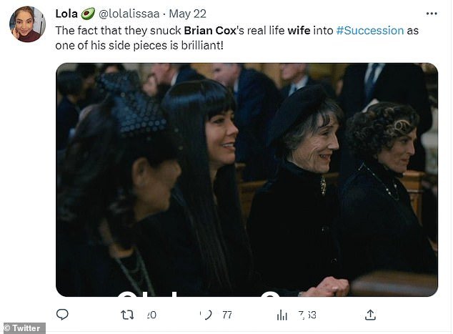Click the May 22 timestamp

(187, 14)
